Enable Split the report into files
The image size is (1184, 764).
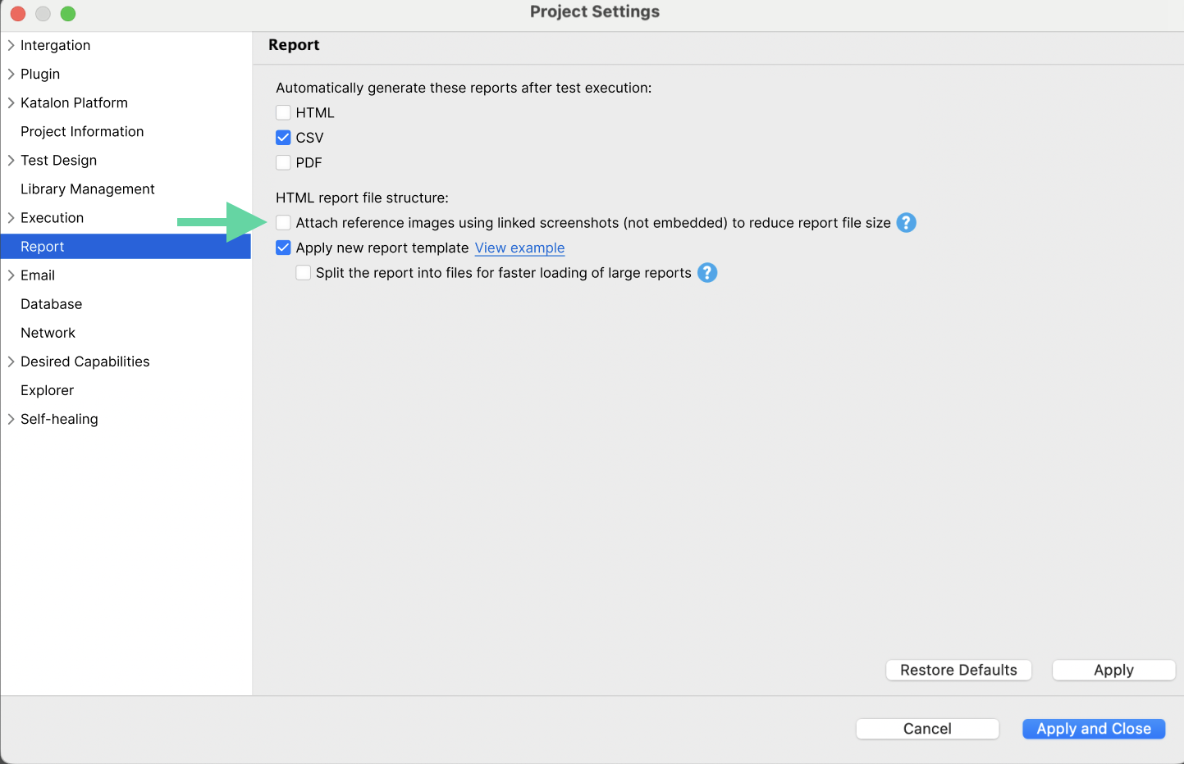(x=304, y=273)
